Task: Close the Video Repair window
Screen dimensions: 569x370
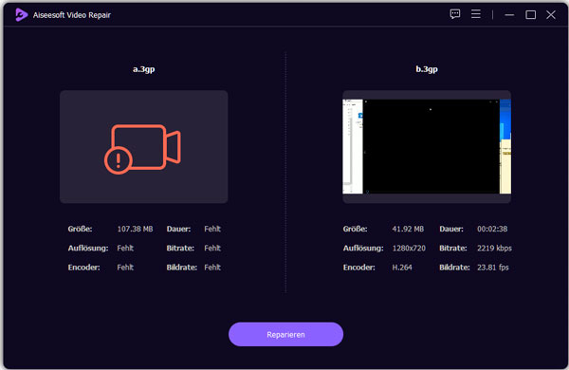Action: click(x=551, y=15)
